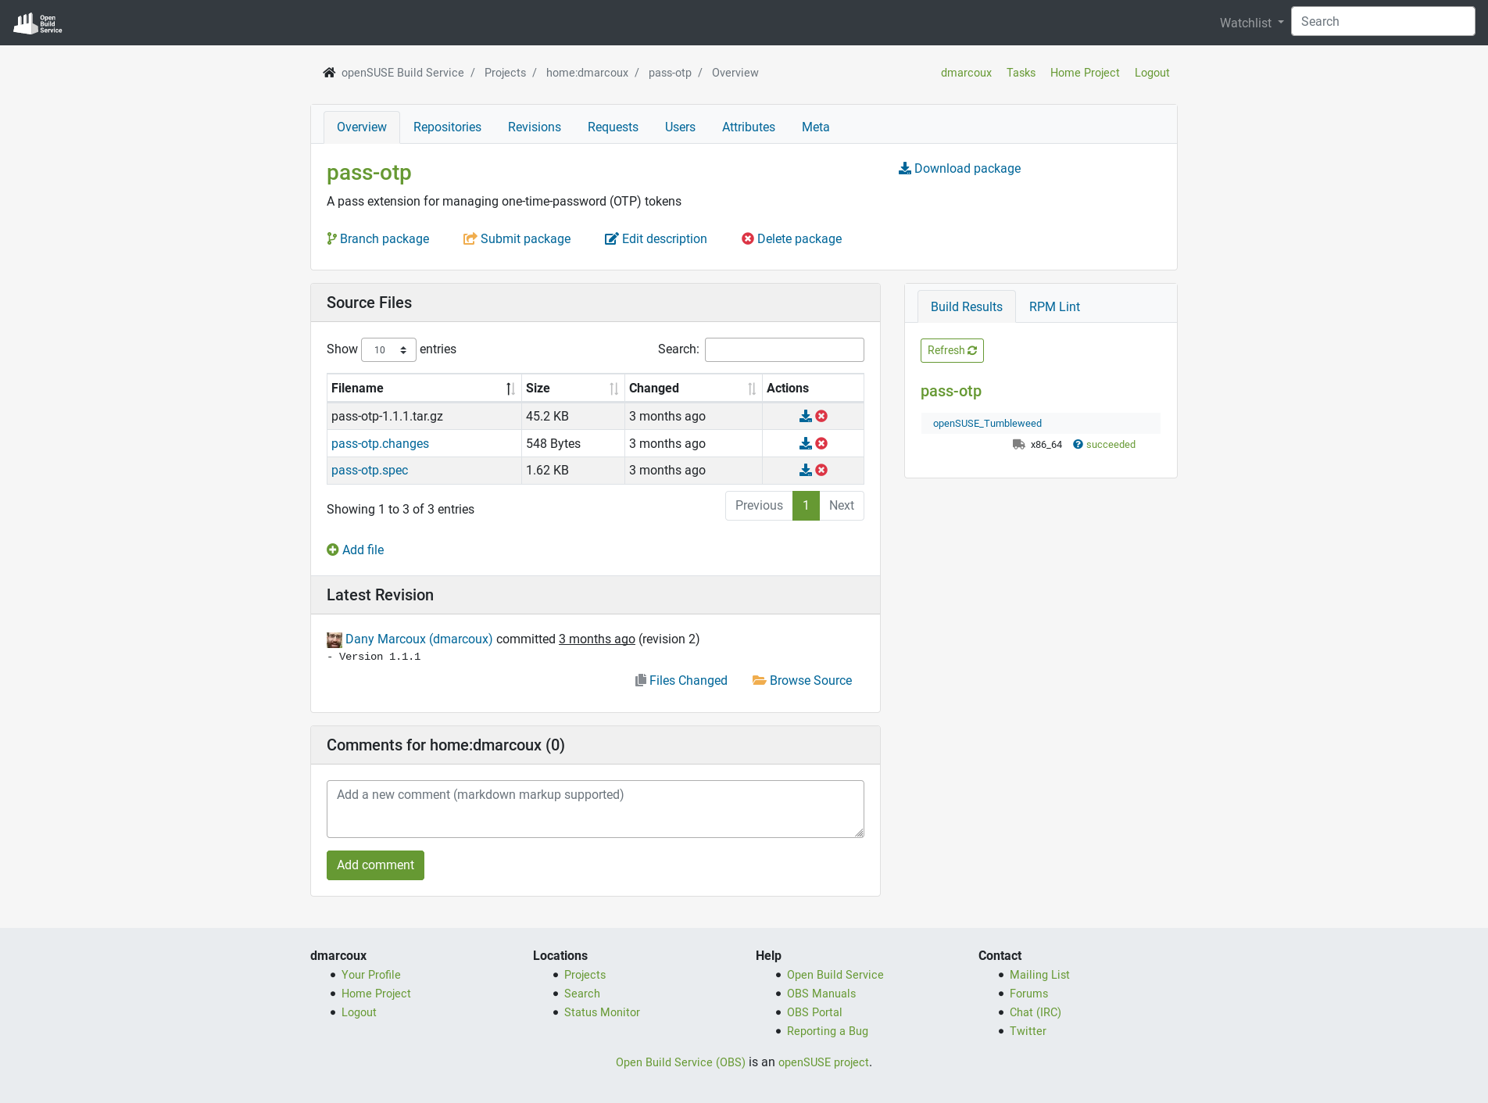Click Submit package link
The height and width of the screenshot is (1103, 1488).
tap(517, 239)
